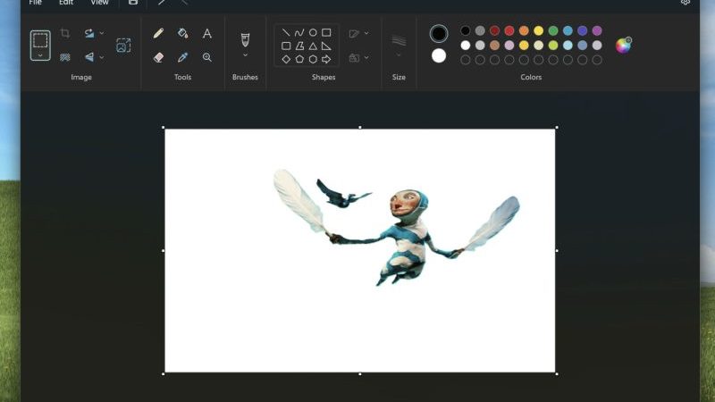The height and width of the screenshot is (402, 715).
Task: Pick the red palette swatch
Action: (x=509, y=30)
